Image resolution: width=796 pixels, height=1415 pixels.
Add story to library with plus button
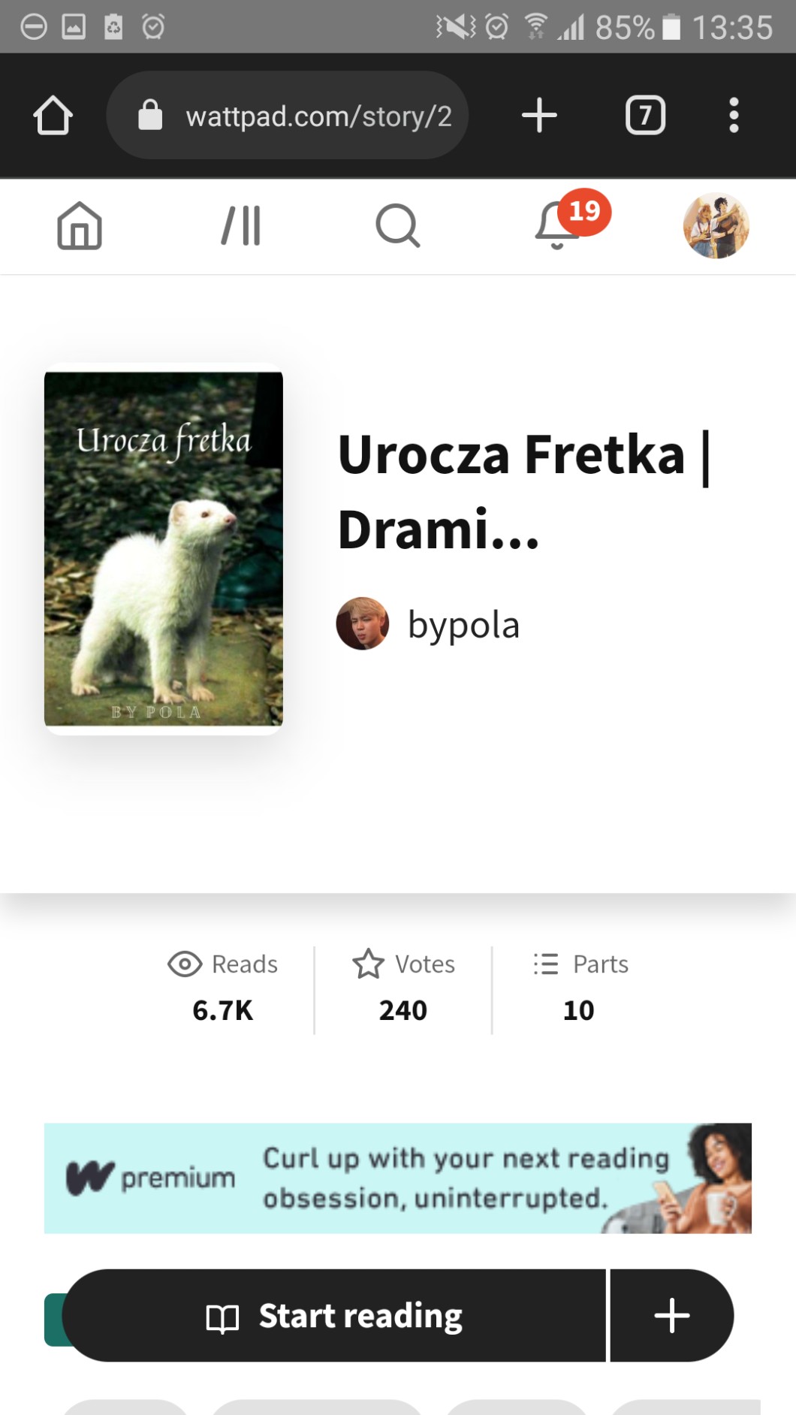[672, 1316]
